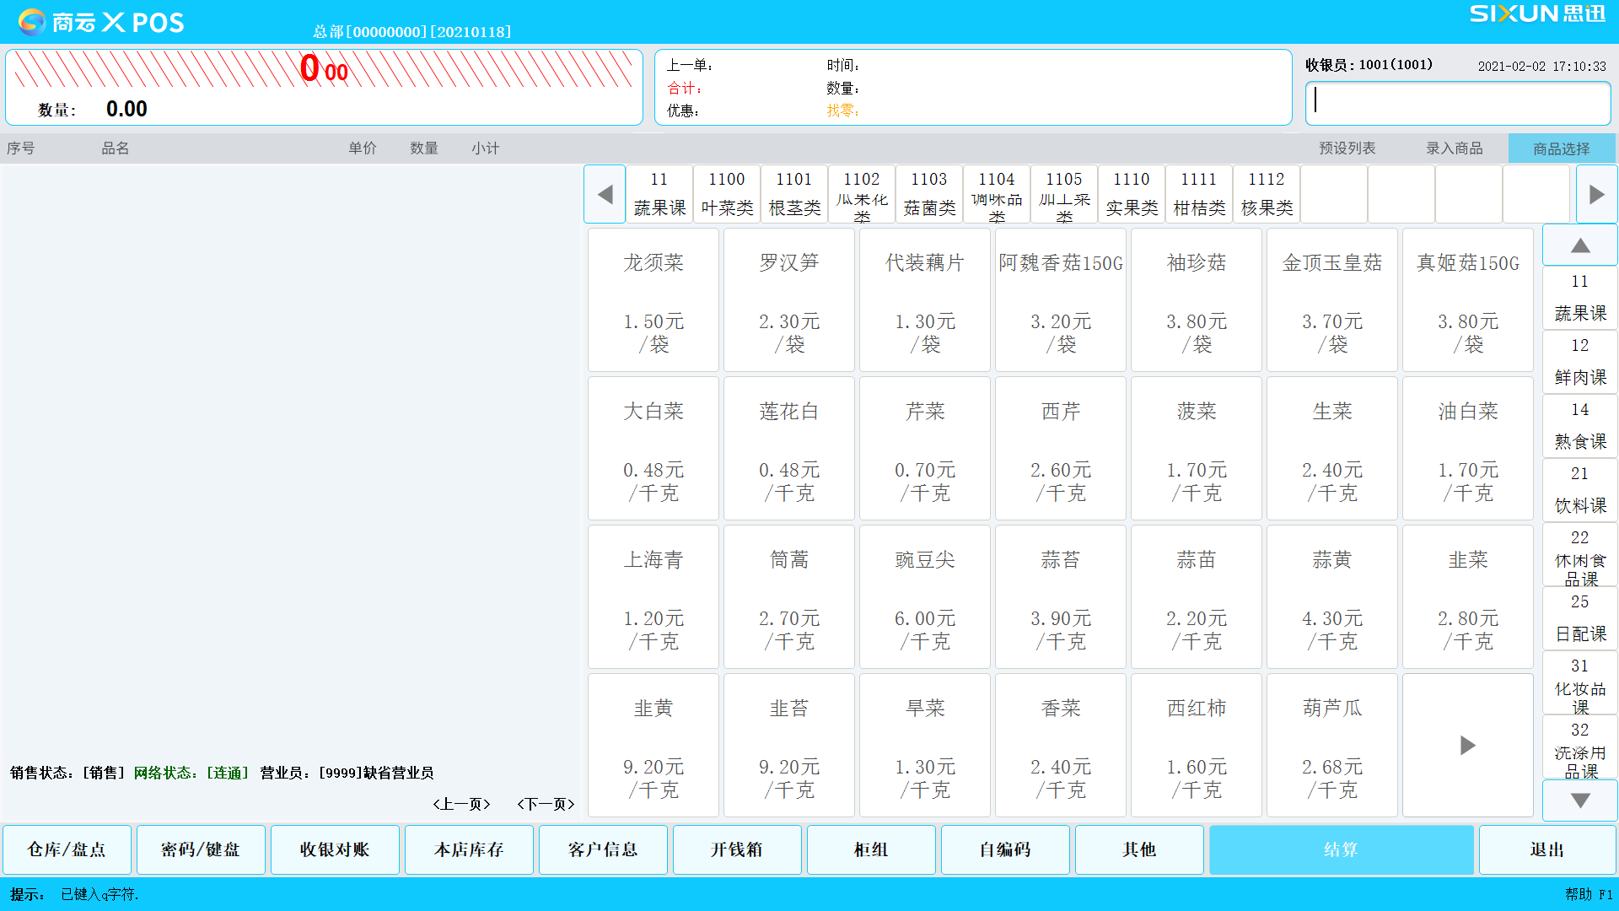
Task: Add 金顶玉皇菇 product
Action: coord(1332,299)
